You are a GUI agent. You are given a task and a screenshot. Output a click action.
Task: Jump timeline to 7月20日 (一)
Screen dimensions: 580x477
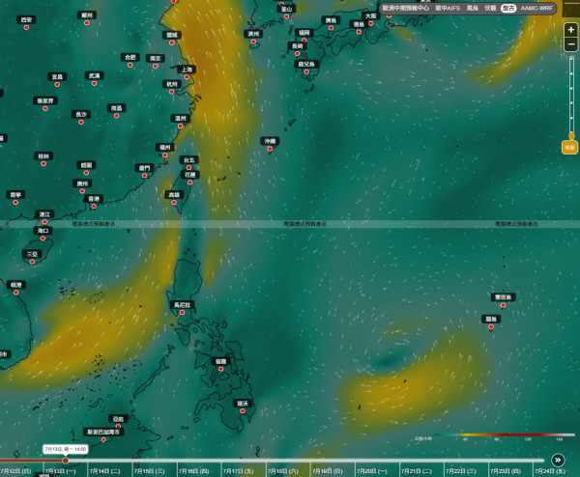click(372, 471)
